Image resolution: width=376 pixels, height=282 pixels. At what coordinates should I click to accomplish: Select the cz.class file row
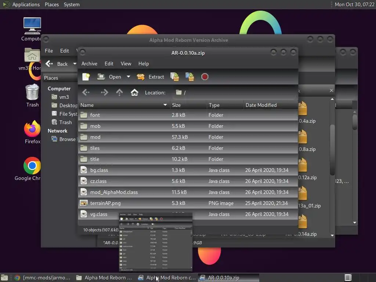point(188,181)
